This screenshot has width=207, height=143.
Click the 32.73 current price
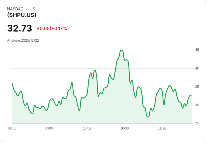[20, 28]
